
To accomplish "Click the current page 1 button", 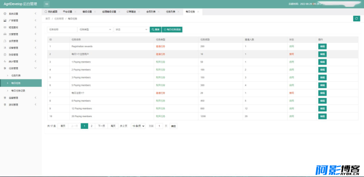I will click(84, 126).
